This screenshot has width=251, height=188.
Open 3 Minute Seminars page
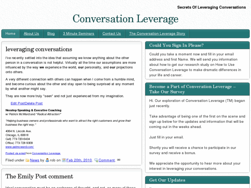coord(78,33)
